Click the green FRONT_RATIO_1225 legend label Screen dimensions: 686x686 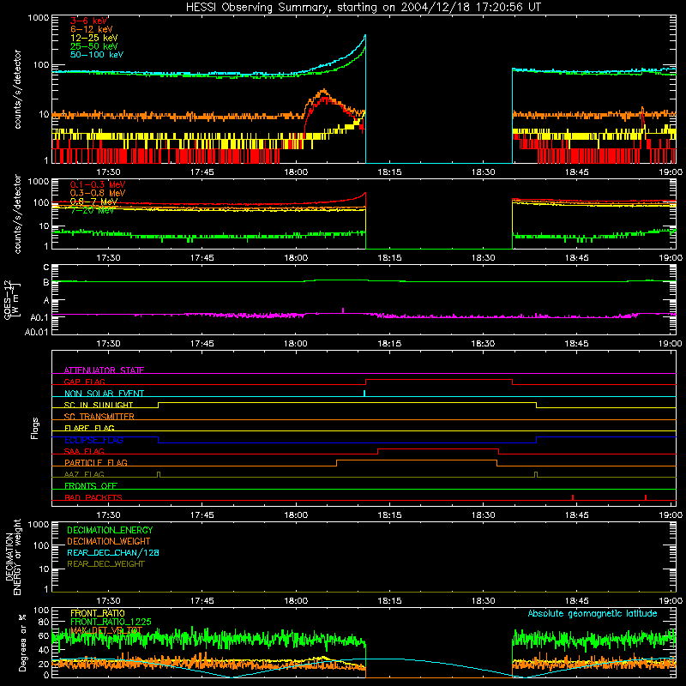[x=111, y=622]
